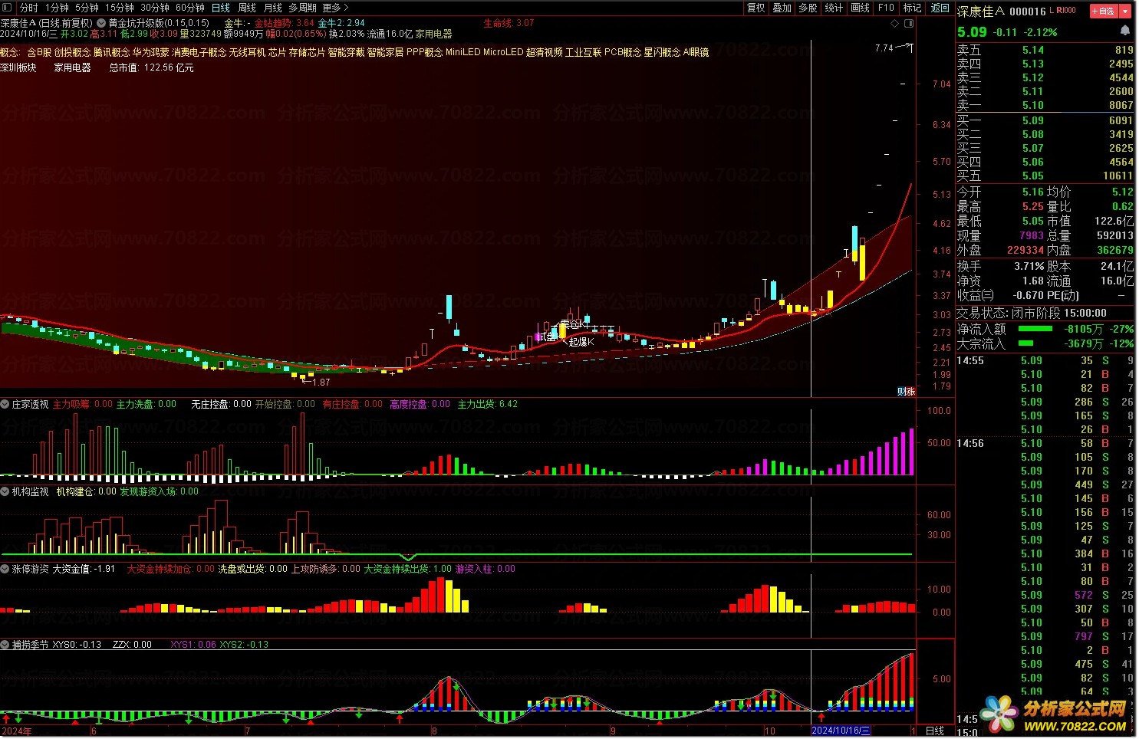Click the 卖一 5.10 order book row
The image size is (1139, 739).
[x=1045, y=105]
